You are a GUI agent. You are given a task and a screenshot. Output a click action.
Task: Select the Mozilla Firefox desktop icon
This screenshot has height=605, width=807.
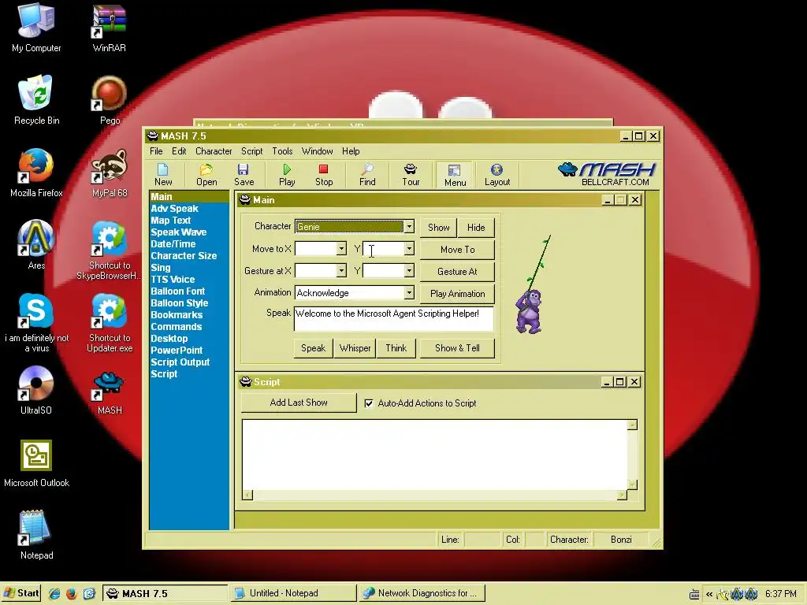pos(36,173)
